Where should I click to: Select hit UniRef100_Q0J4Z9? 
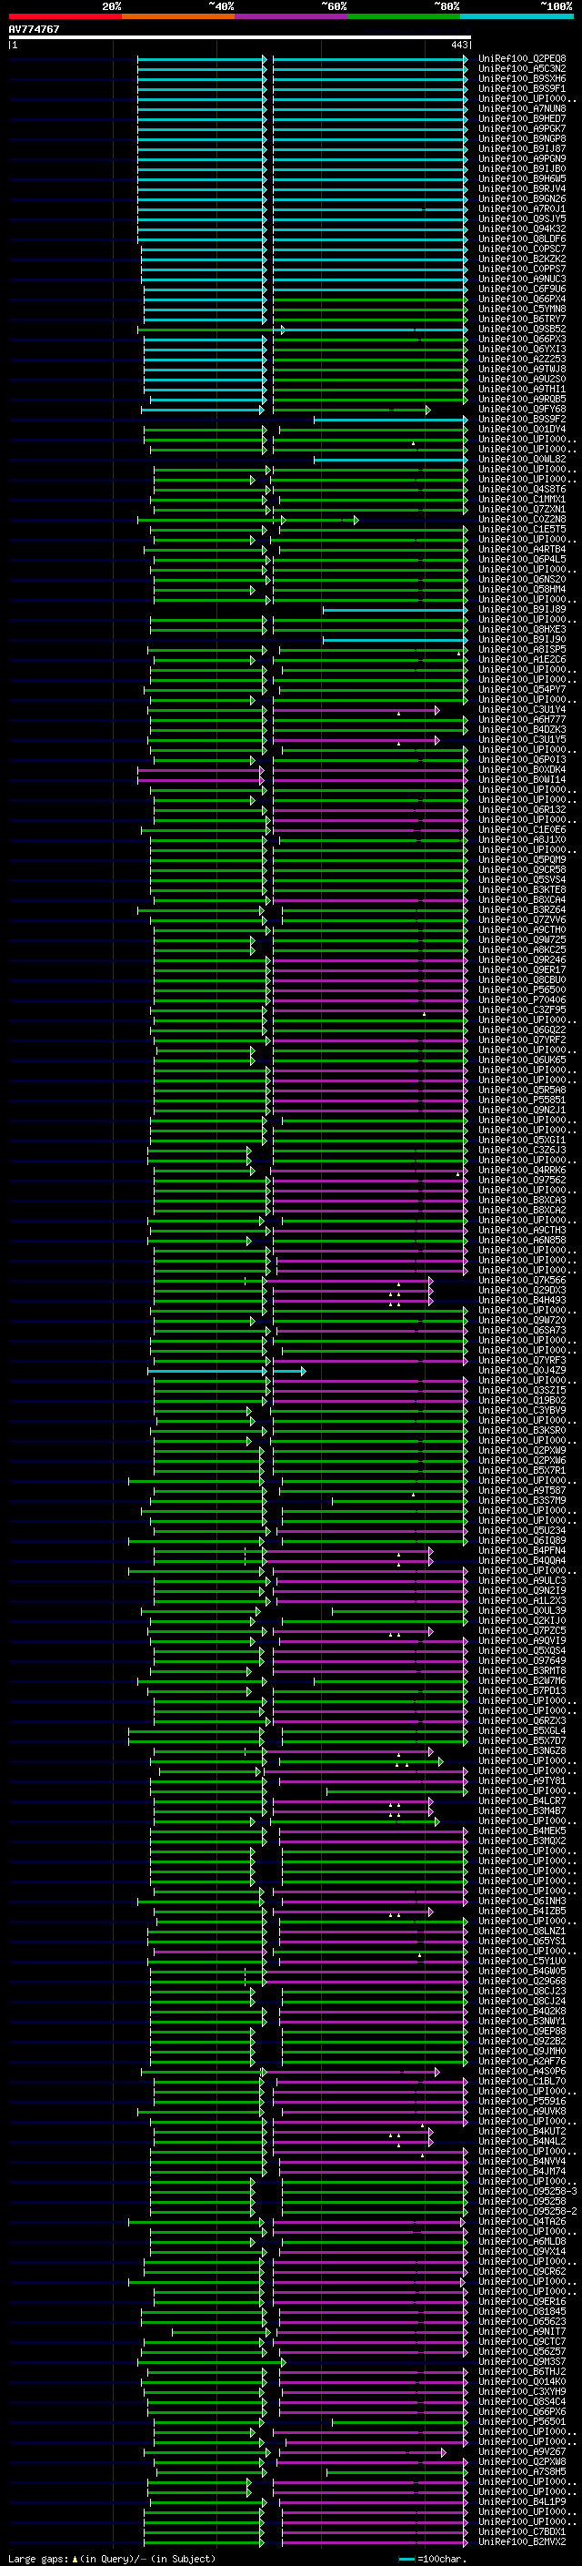(x=522, y=1371)
